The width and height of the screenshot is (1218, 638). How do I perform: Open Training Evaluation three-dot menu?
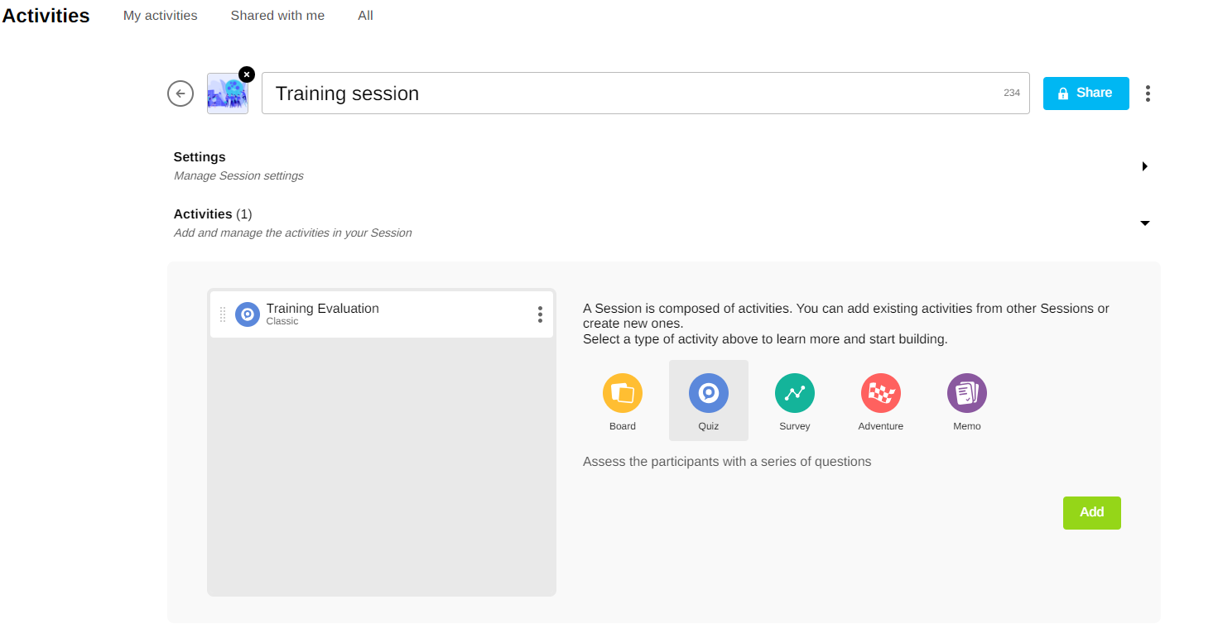(x=540, y=314)
